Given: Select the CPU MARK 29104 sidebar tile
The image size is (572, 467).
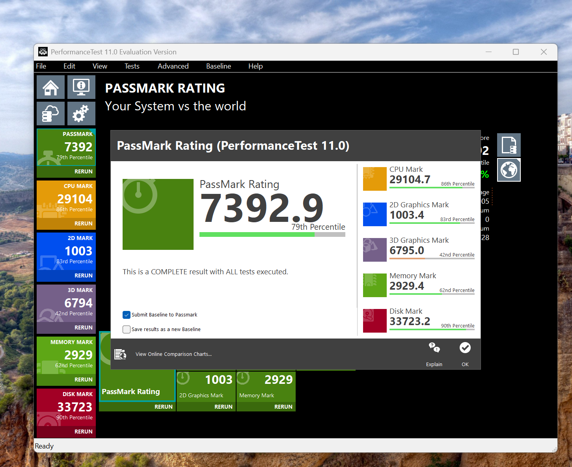Looking at the screenshot, I should point(66,199).
